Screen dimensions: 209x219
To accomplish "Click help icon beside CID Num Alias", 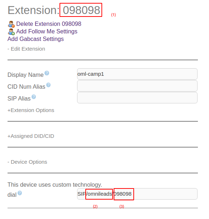I will [48, 85].
